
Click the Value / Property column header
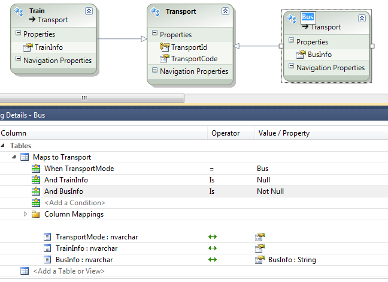284,133
